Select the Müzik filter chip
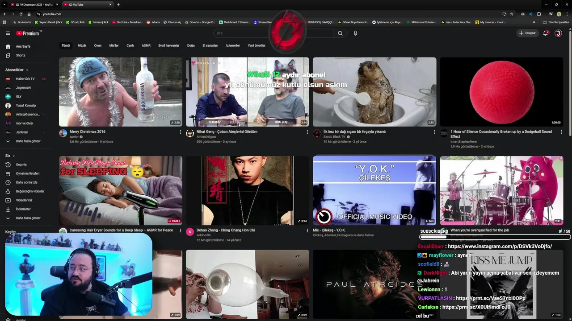 click(x=82, y=45)
